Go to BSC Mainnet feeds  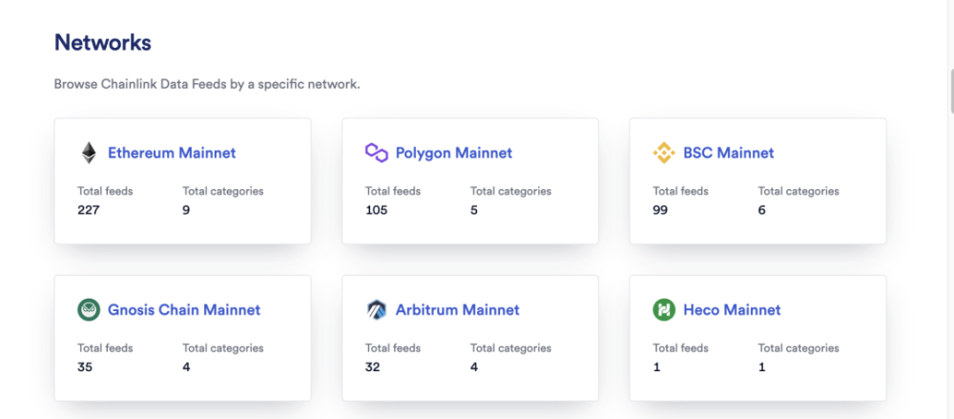click(x=729, y=153)
